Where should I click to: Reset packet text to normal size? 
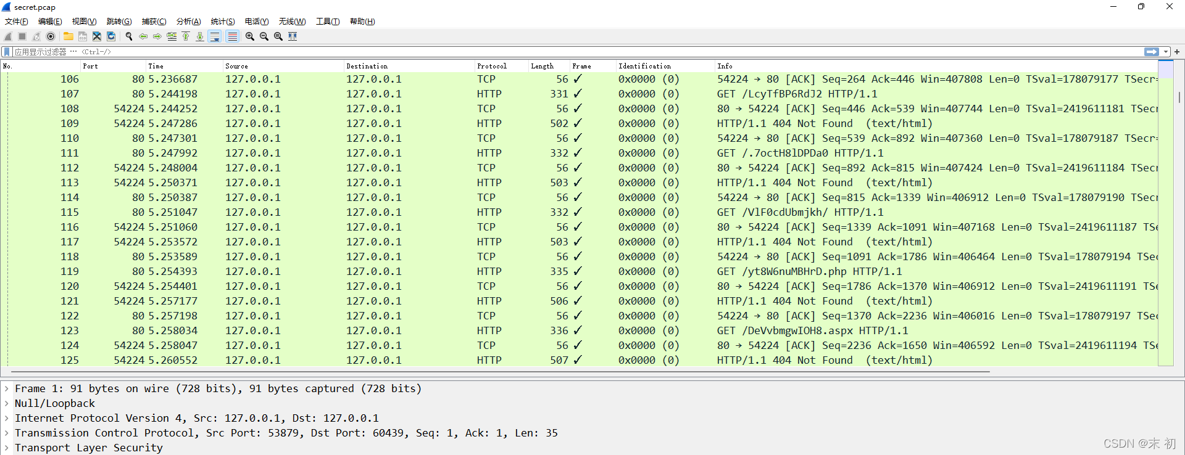pos(278,36)
